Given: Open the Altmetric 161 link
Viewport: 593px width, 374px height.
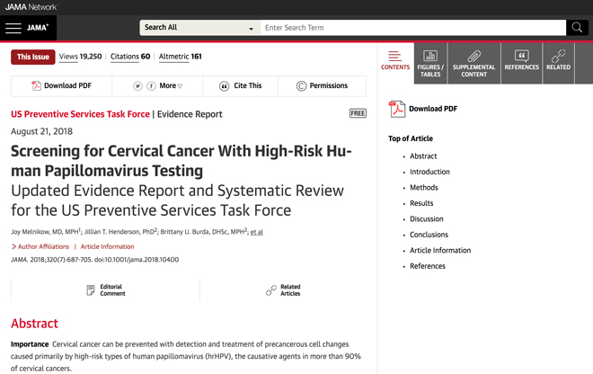Looking at the screenshot, I should click(x=180, y=57).
